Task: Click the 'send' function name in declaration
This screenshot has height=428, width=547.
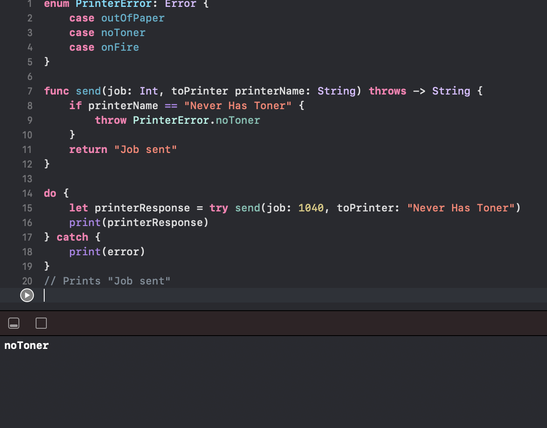Action: pyautogui.click(x=88, y=91)
